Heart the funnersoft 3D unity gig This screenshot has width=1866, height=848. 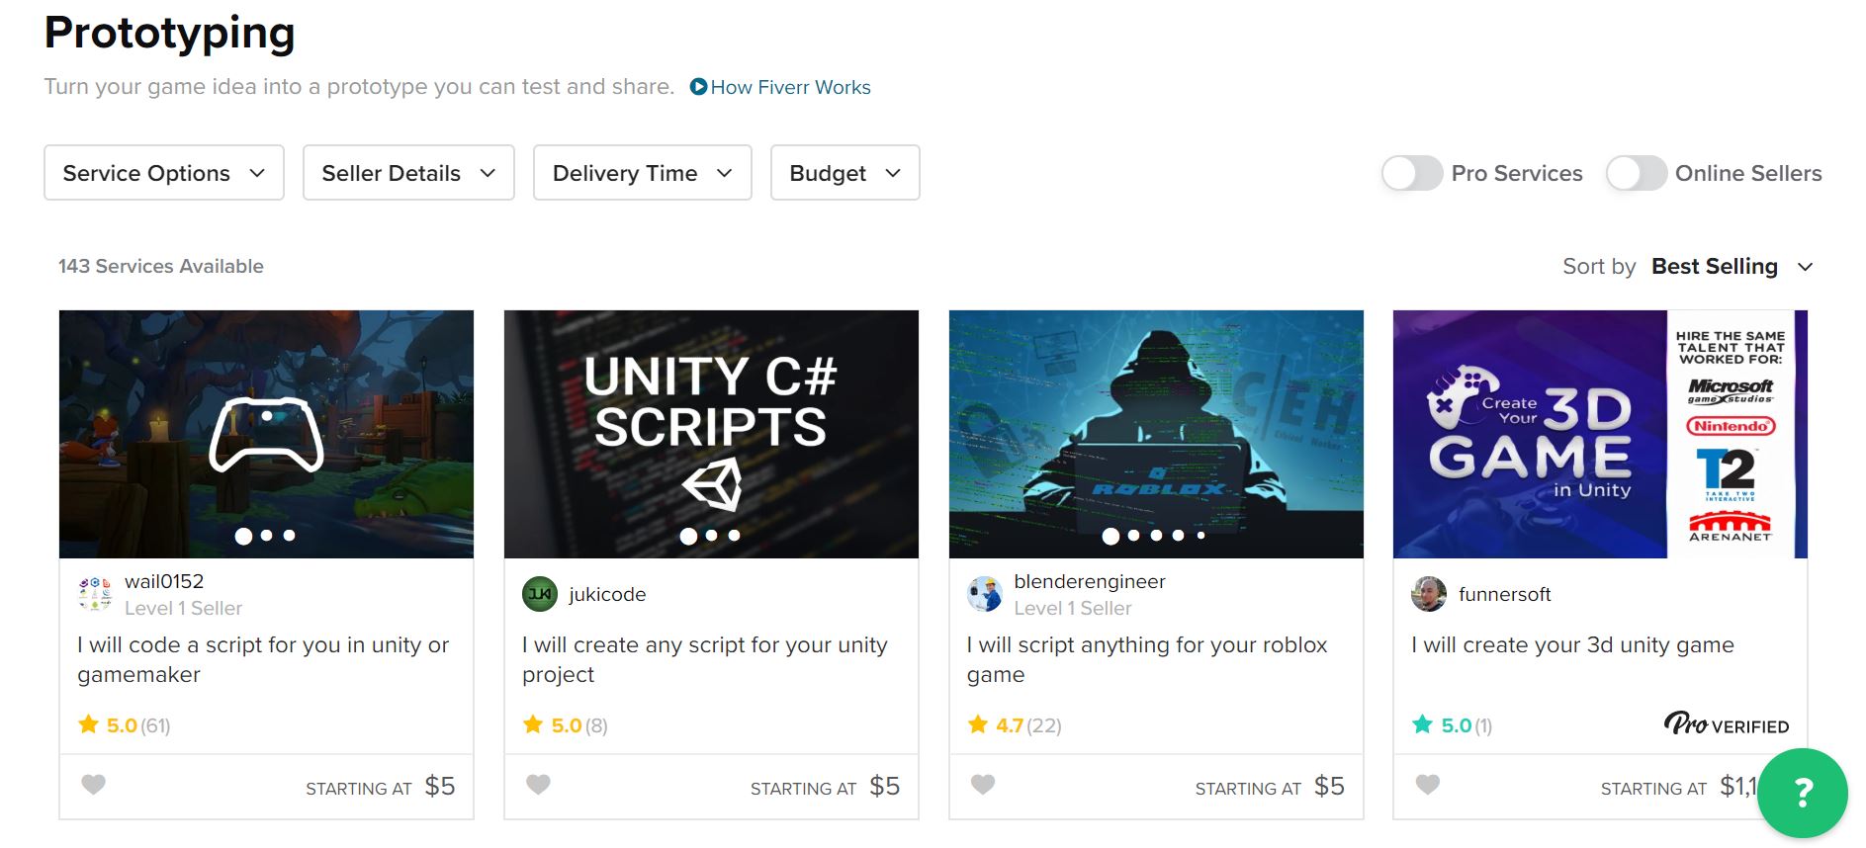pyautogui.click(x=1427, y=785)
